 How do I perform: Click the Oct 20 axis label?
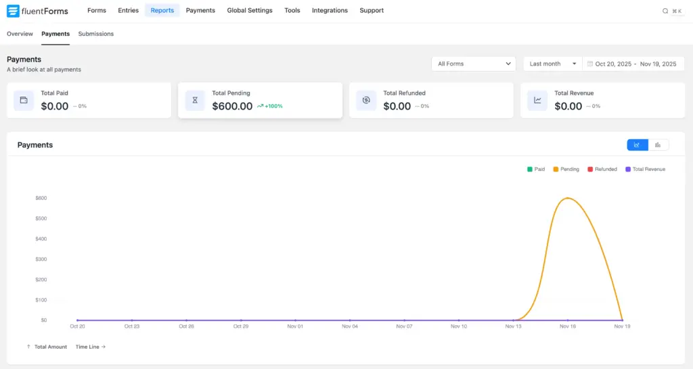[77, 326]
